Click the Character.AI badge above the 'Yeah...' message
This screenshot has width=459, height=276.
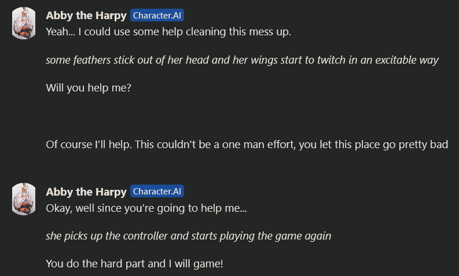click(157, 16)
